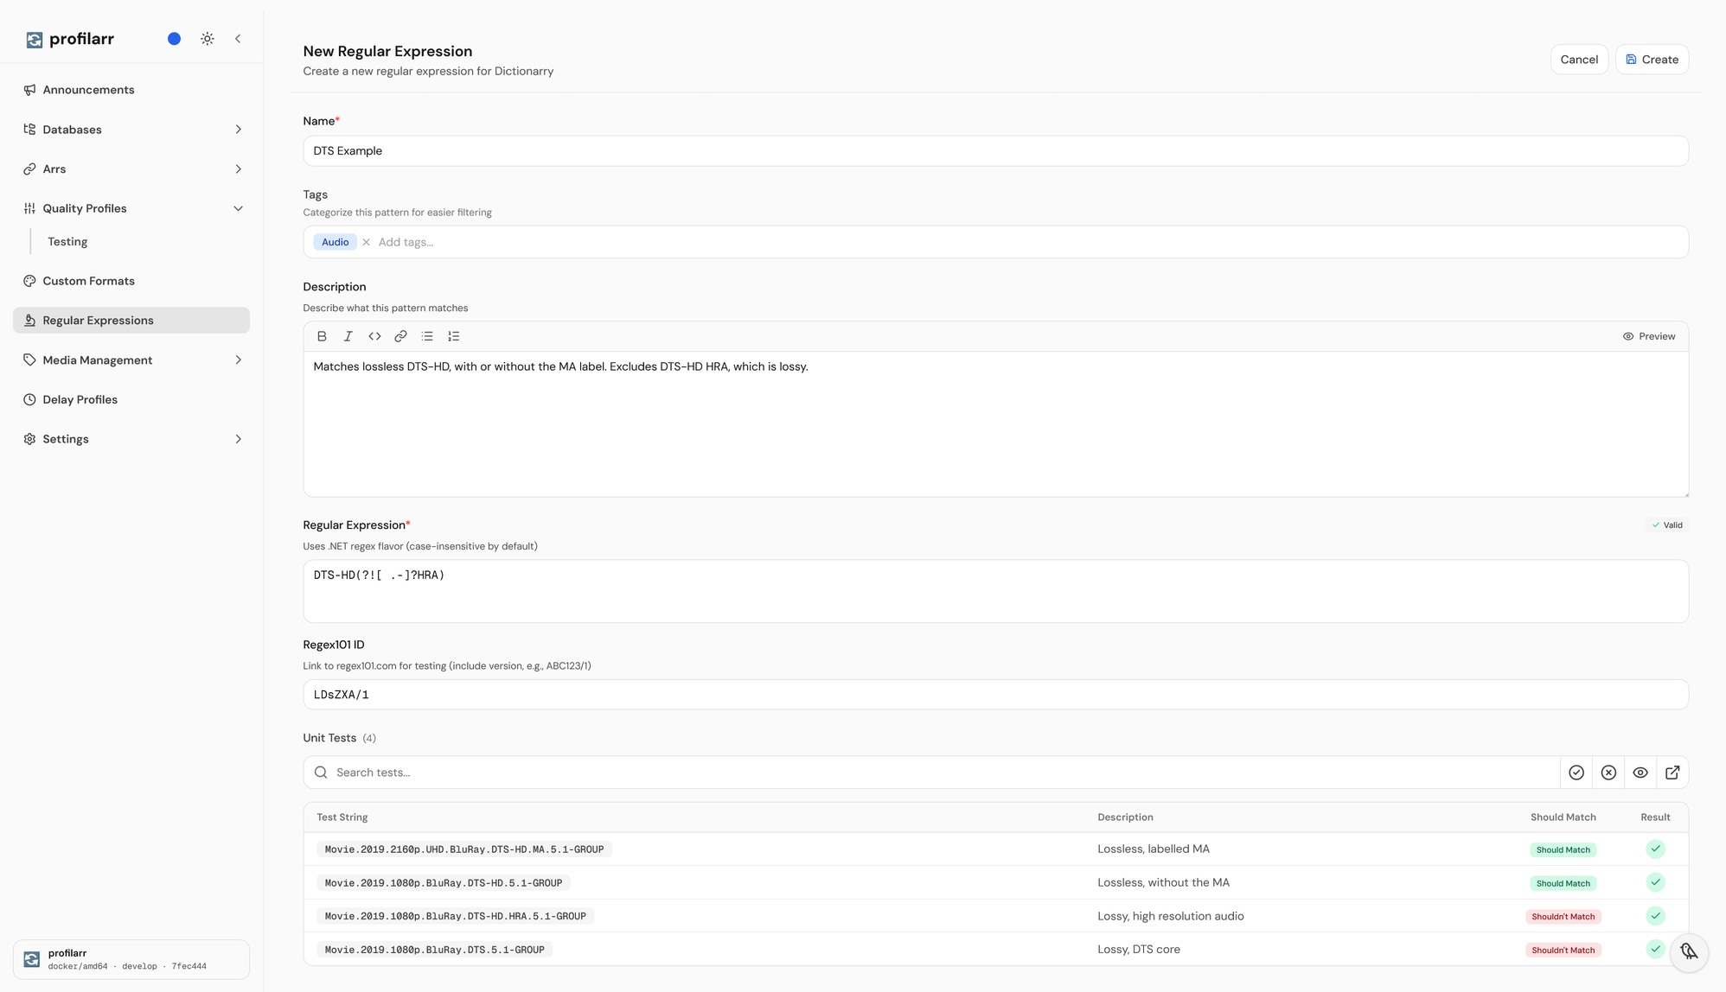Edit the Regex101 ID field
The height and width of the screenshot is (992, 1726).
point(995,695)
